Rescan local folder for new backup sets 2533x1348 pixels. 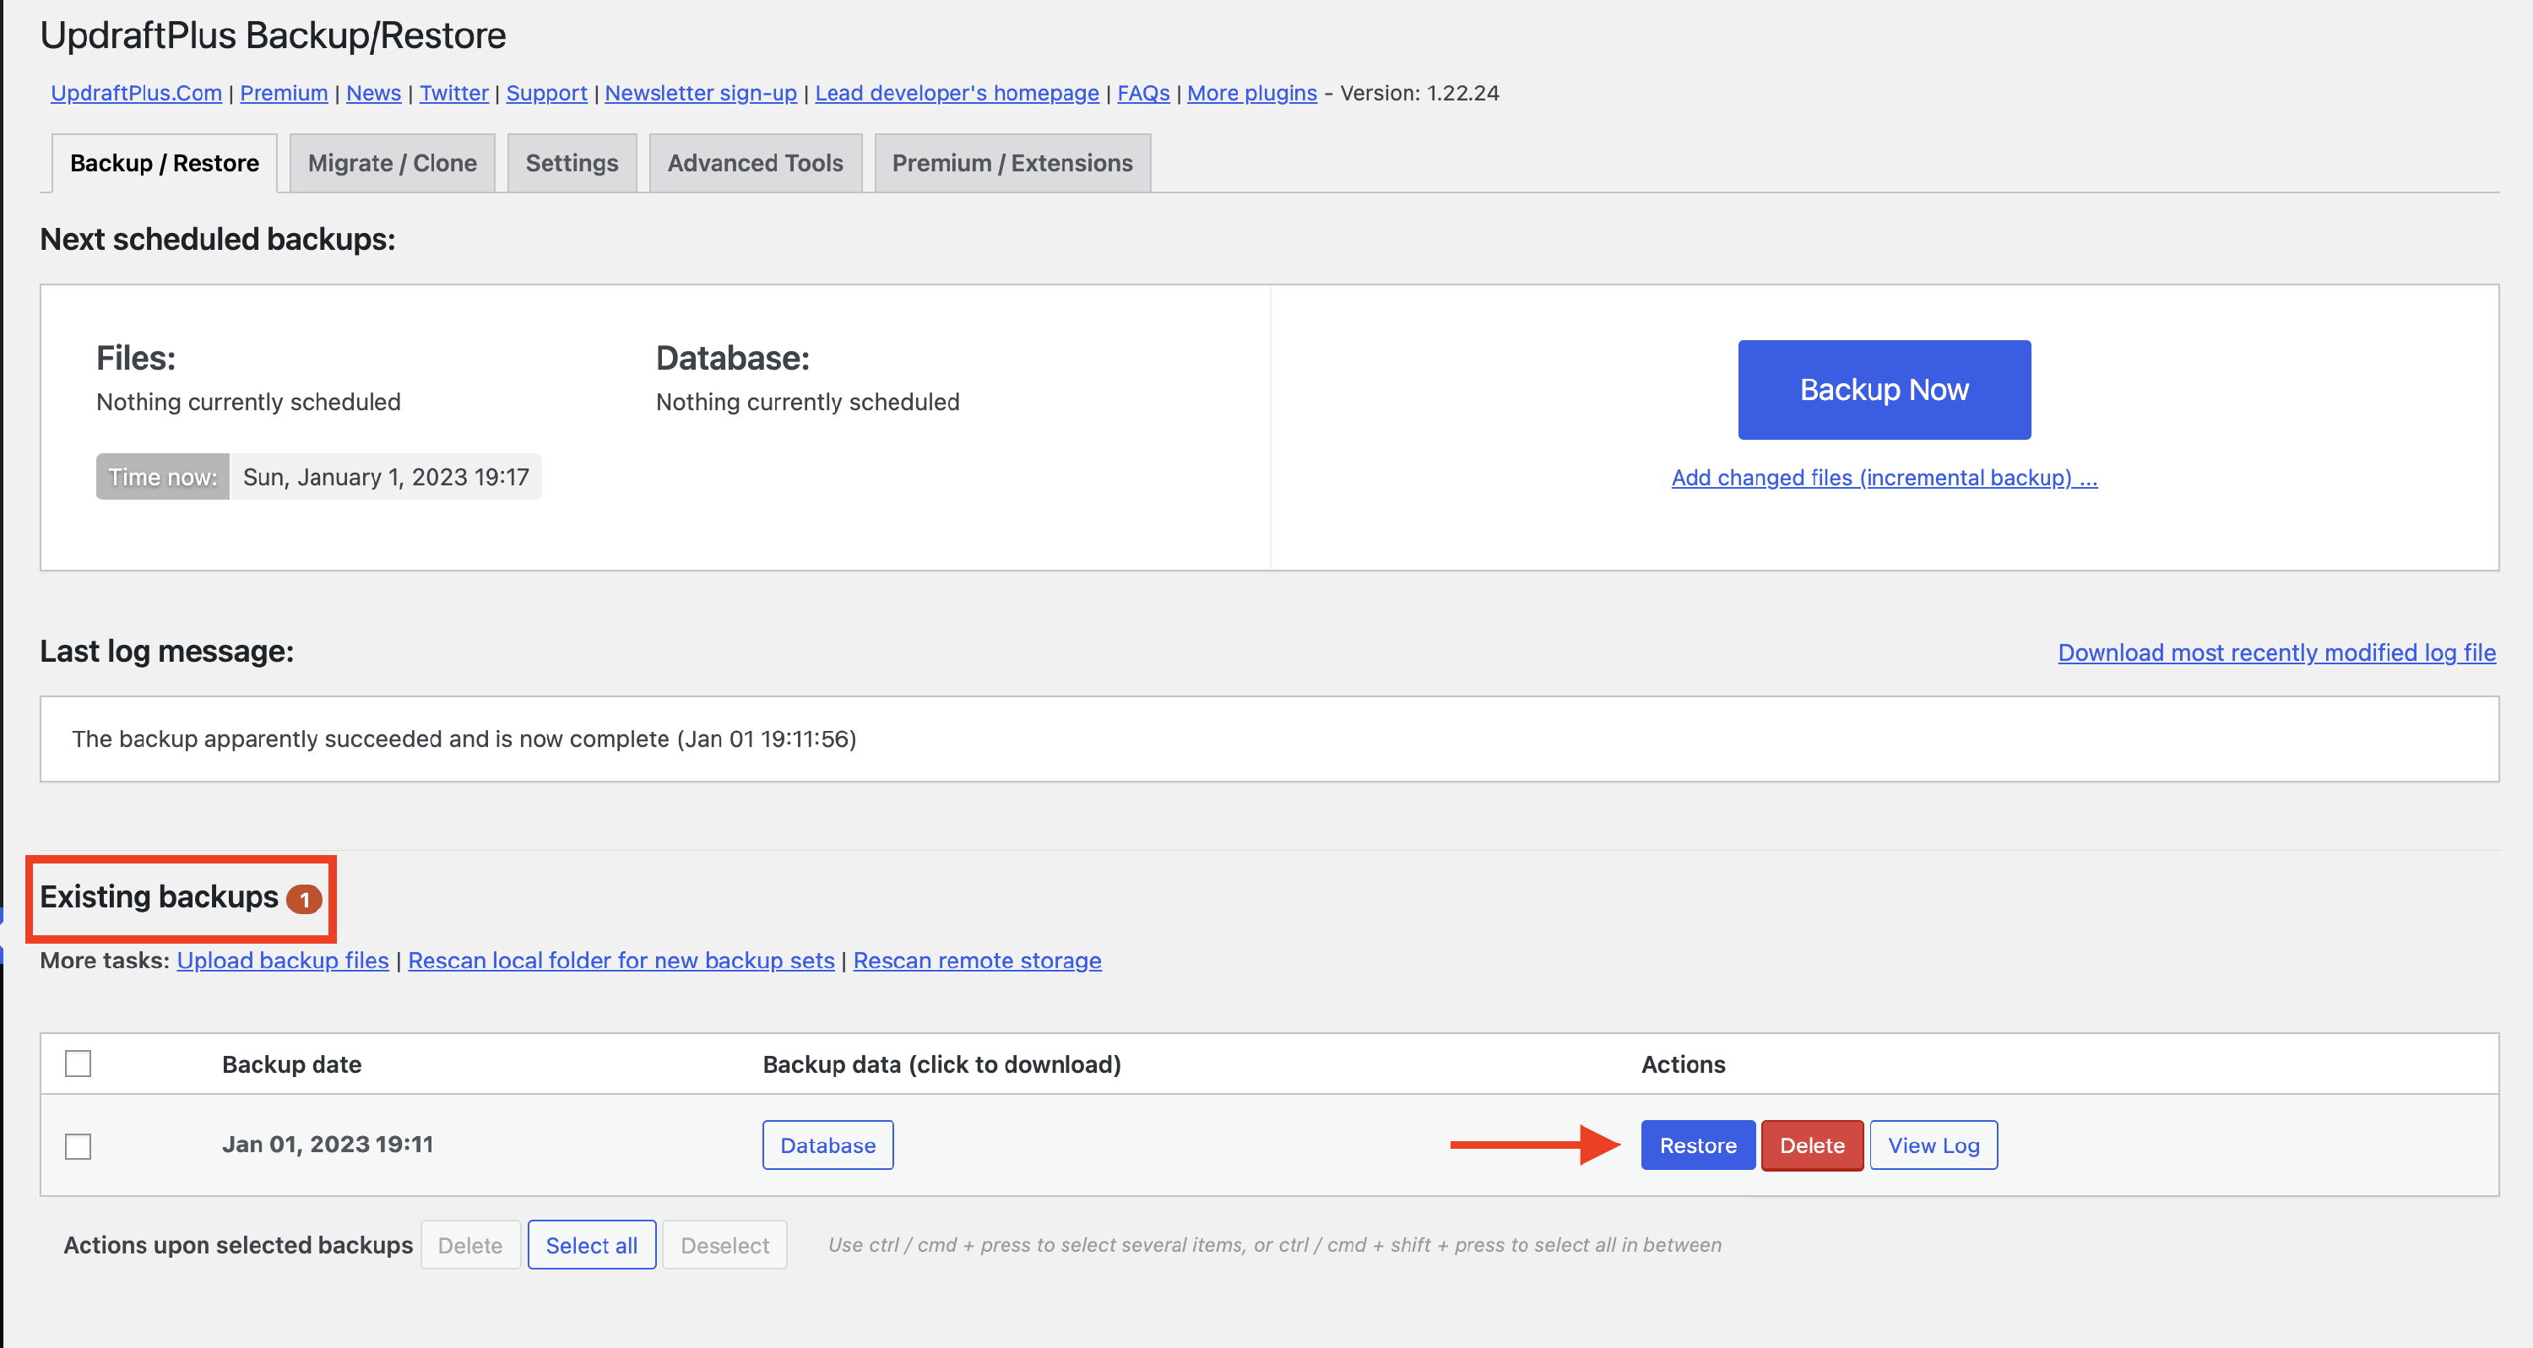621,961
